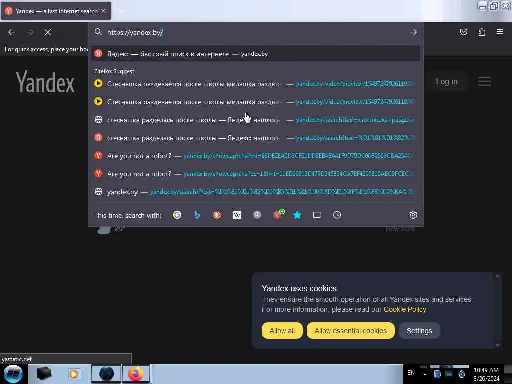This screenshot has height=384, width=512.
Task: Search this time with Google
Action: [177, 215]
